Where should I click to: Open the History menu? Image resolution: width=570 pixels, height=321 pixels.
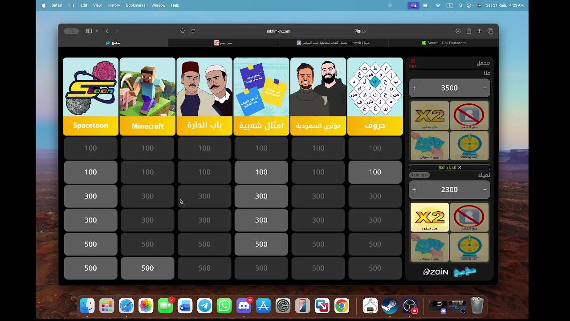click(x=114, y=5)
